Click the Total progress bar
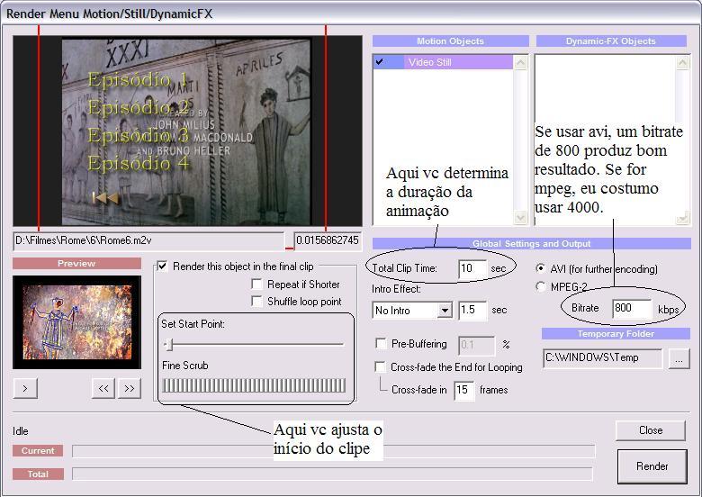The height and width of the screenshot is (497, 702). [333, 474]
